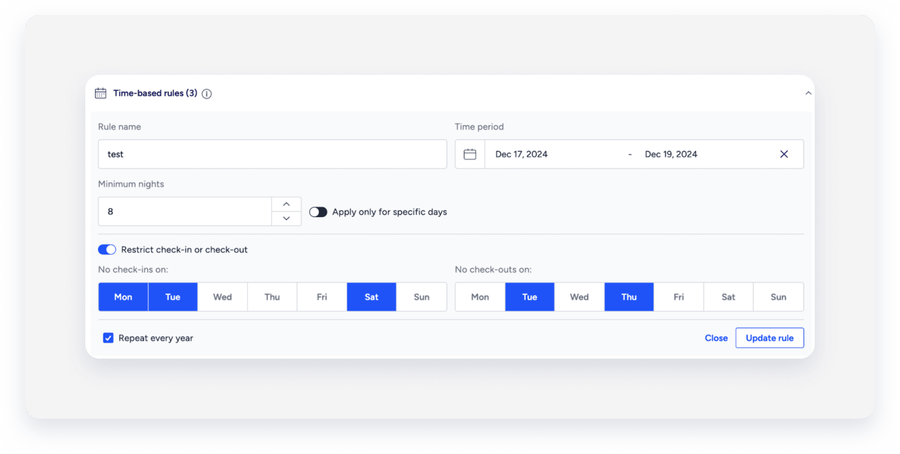The height and width of the screenshot is (454, 900).
Task: Open the info tooltip icon next to Time-based rules
Action: coord(207,94)
